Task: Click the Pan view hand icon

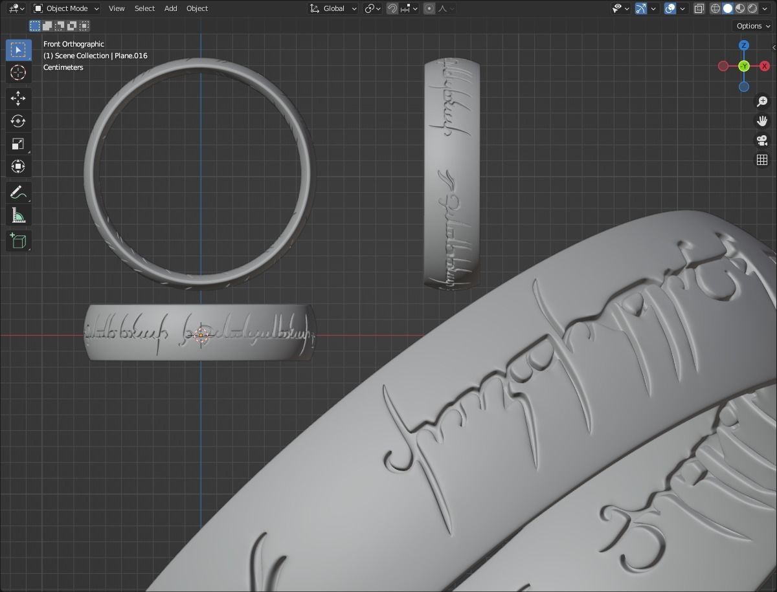Action: click(762, 121)
